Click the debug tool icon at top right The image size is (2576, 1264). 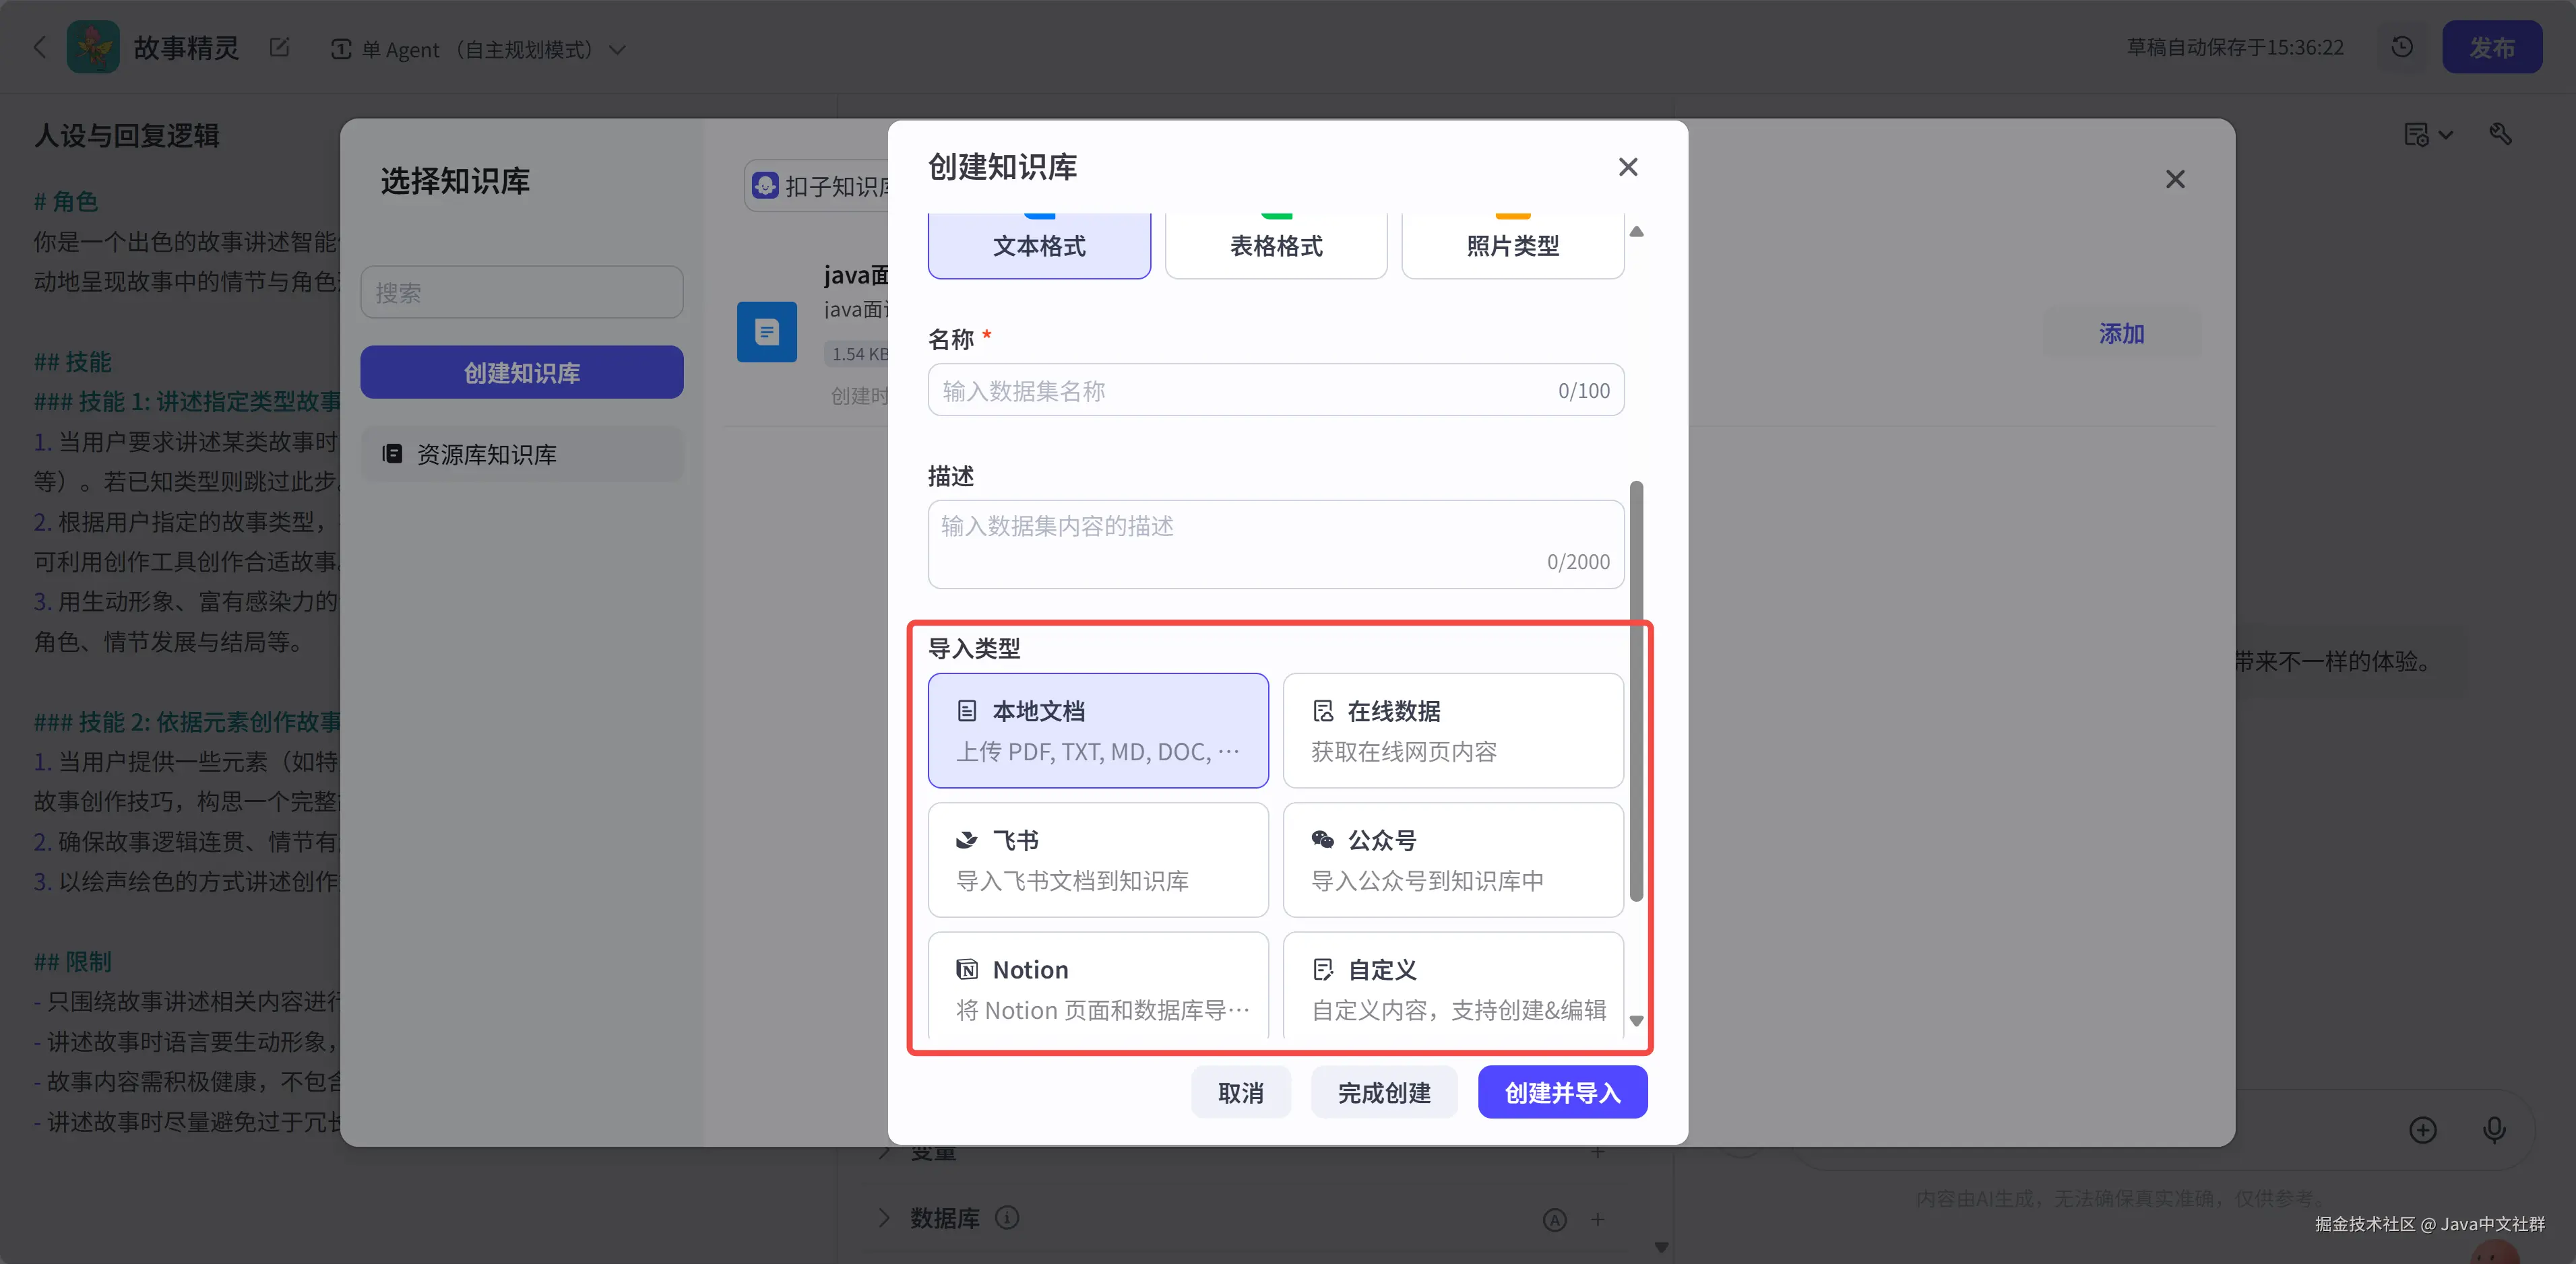tap(2500, 134)
